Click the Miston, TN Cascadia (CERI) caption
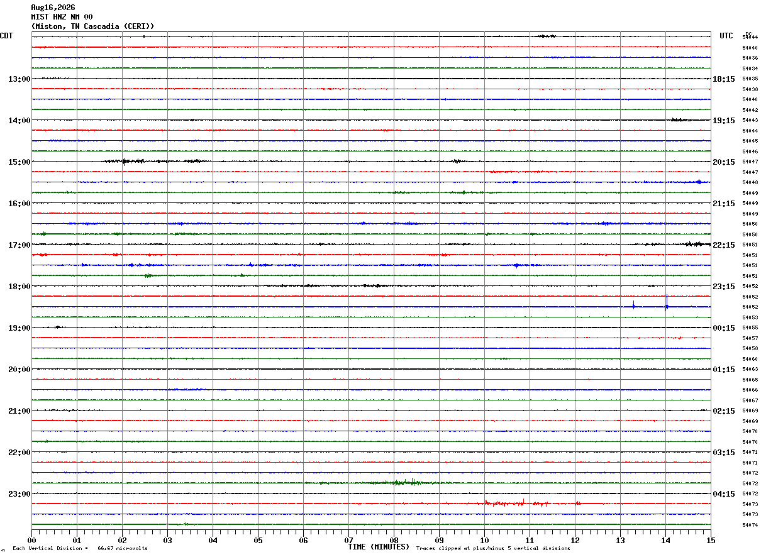The width and height of the screenshot is (761, 557). click(92, 26)
